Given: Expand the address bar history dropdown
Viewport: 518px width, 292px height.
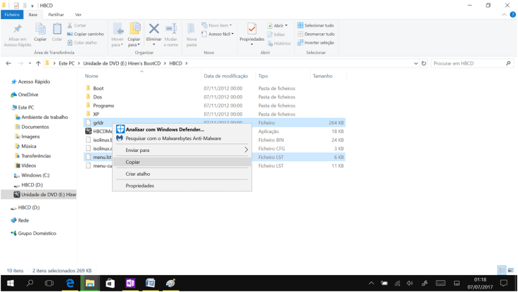Looking at the screenshot, I should [x=415, y=63].
